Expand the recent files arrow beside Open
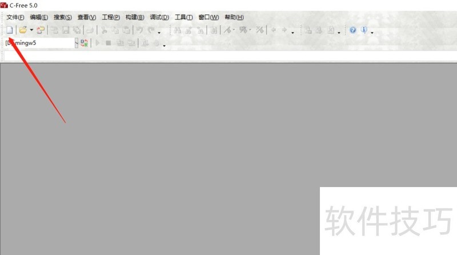This screenshot has width=457, height=255. coord(31,30)
